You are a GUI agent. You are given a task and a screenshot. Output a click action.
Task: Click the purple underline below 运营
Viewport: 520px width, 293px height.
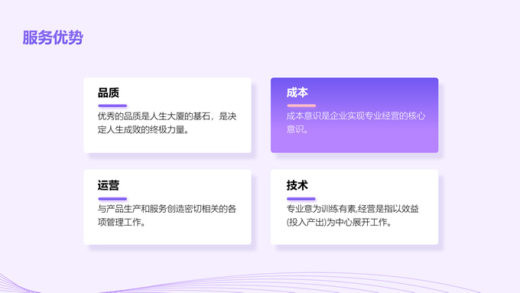coord(112,199)
